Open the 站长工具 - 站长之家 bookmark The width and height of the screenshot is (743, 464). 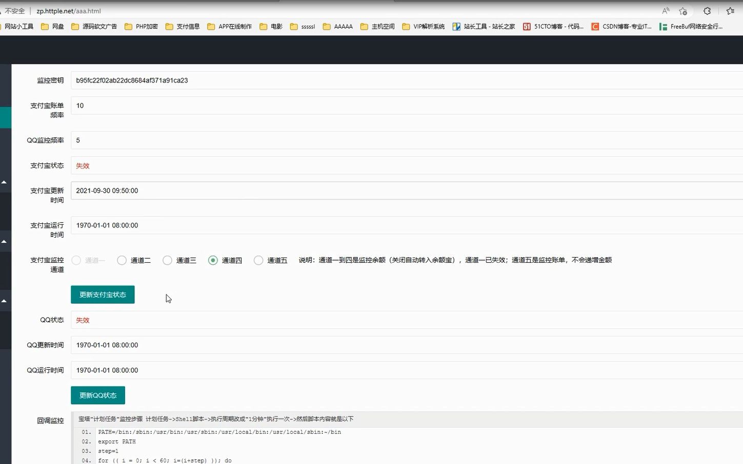point(483,26)
